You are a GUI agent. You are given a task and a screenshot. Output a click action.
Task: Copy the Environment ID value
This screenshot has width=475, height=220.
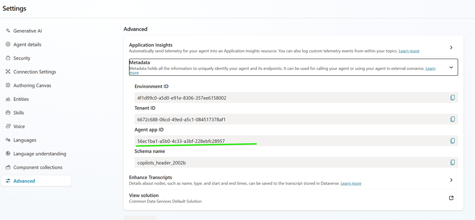(x=452, y=98)
